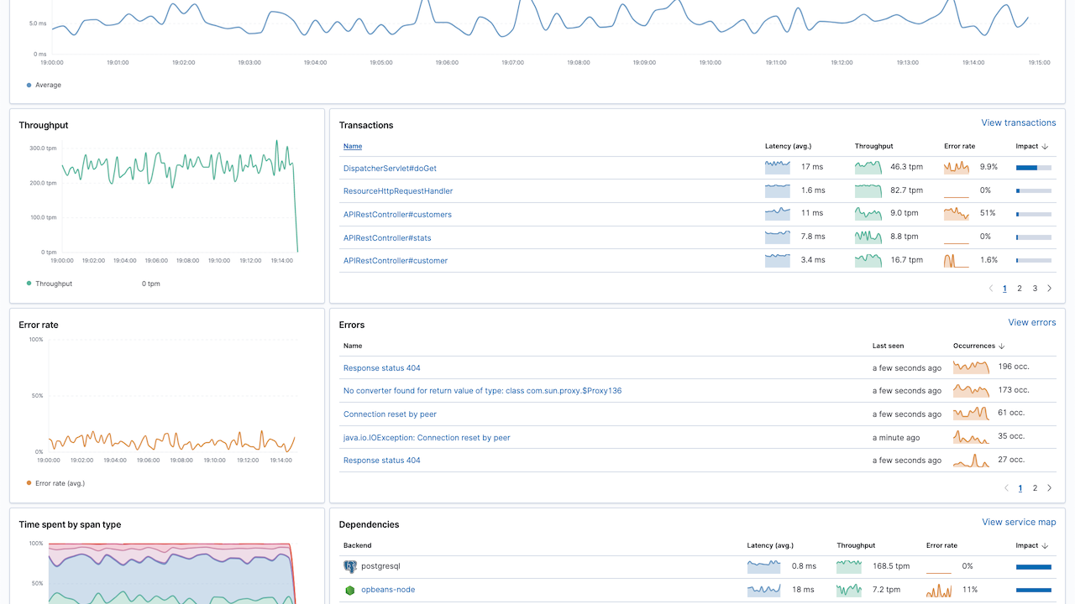Click postgresql impact bar

1034,567
